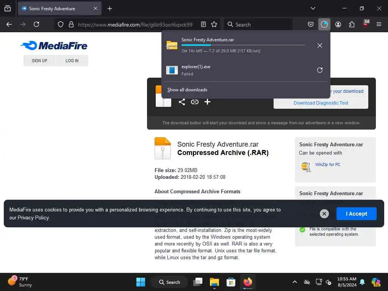Show all downloads

(x=187, y=90)
